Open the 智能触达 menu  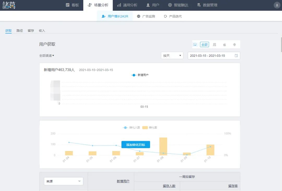click(x=178, y=5)
